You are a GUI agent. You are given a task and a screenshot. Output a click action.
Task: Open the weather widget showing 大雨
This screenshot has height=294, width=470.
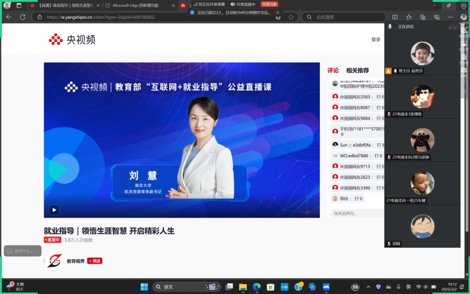[x=15, y=287]
